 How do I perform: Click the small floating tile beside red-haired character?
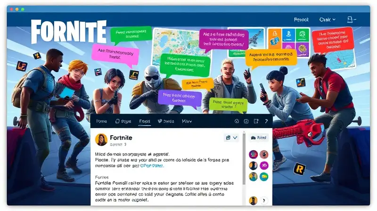click(x=98, y=72)
